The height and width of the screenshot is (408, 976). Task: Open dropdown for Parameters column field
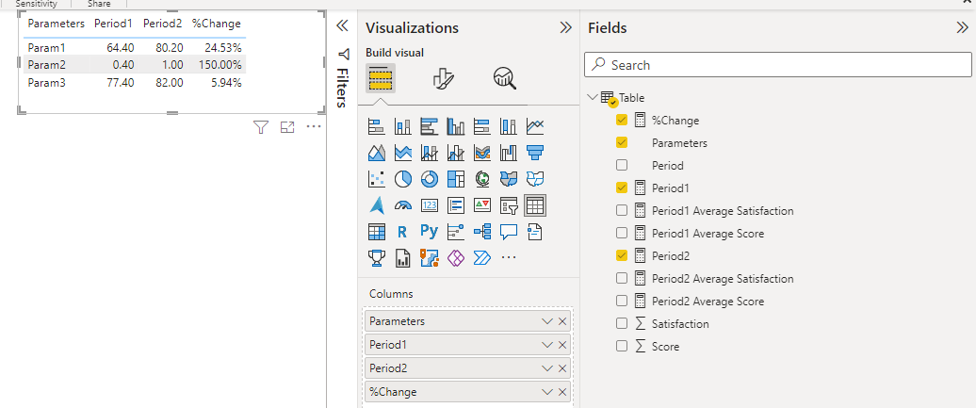pyautogui.click(x=547, y=321)
